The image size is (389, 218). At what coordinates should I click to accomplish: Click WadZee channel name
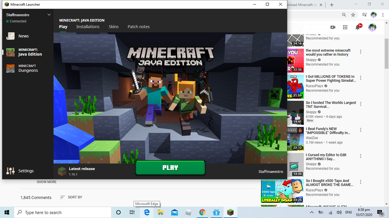312,138
